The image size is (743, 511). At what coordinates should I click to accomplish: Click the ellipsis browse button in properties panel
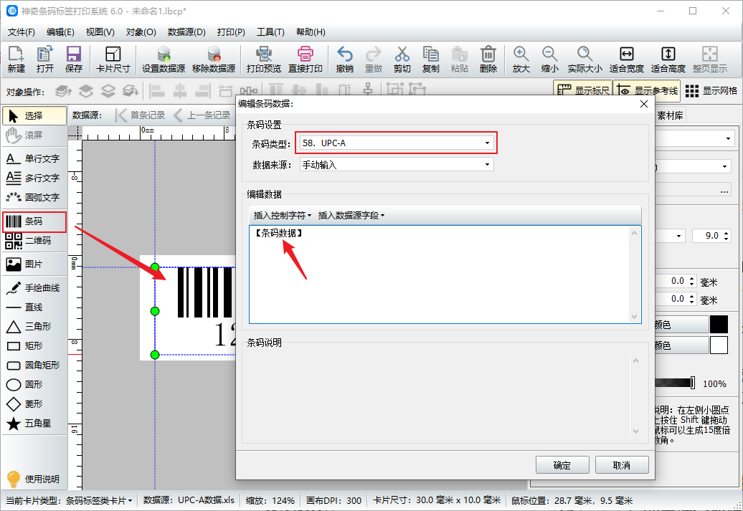tap(724, 191)
